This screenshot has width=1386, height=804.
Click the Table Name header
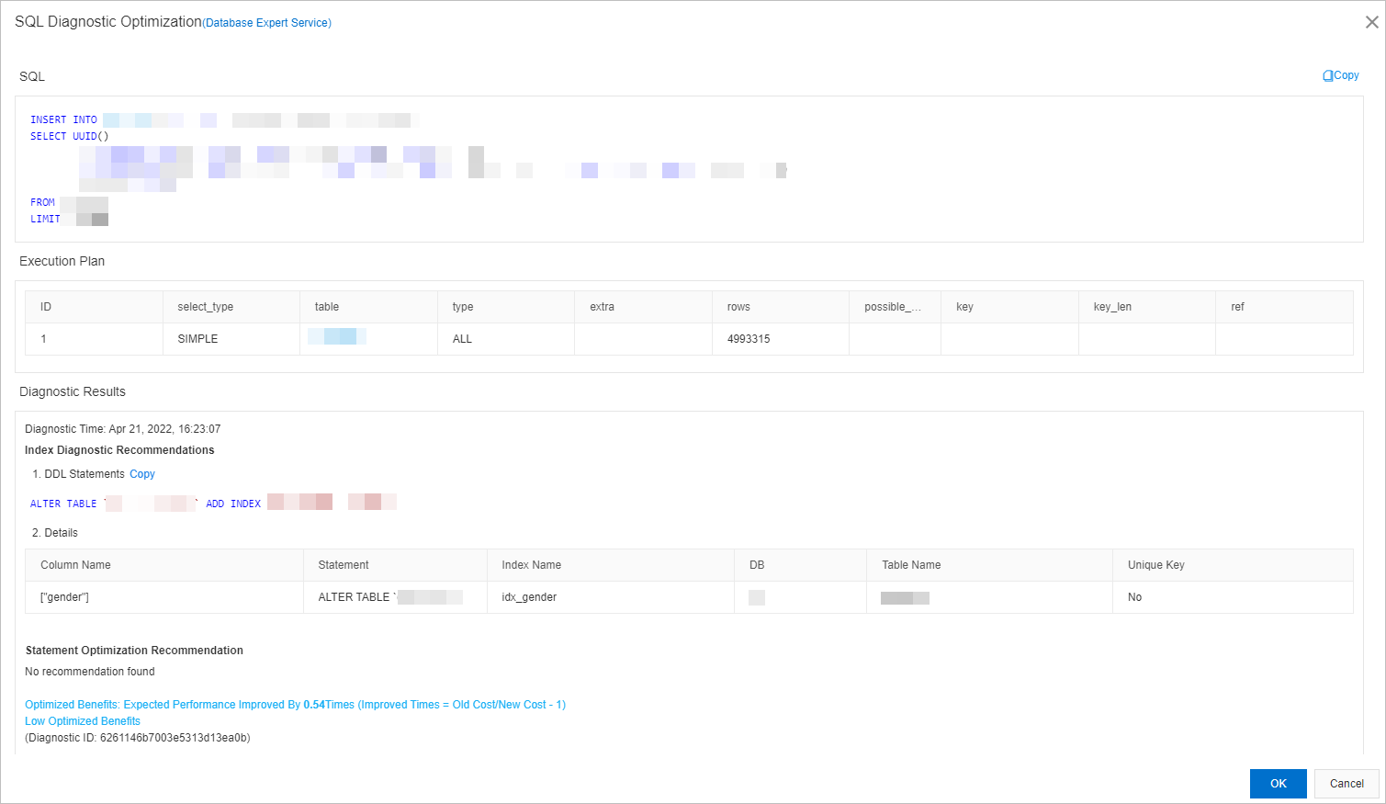[x=990, y=565]
